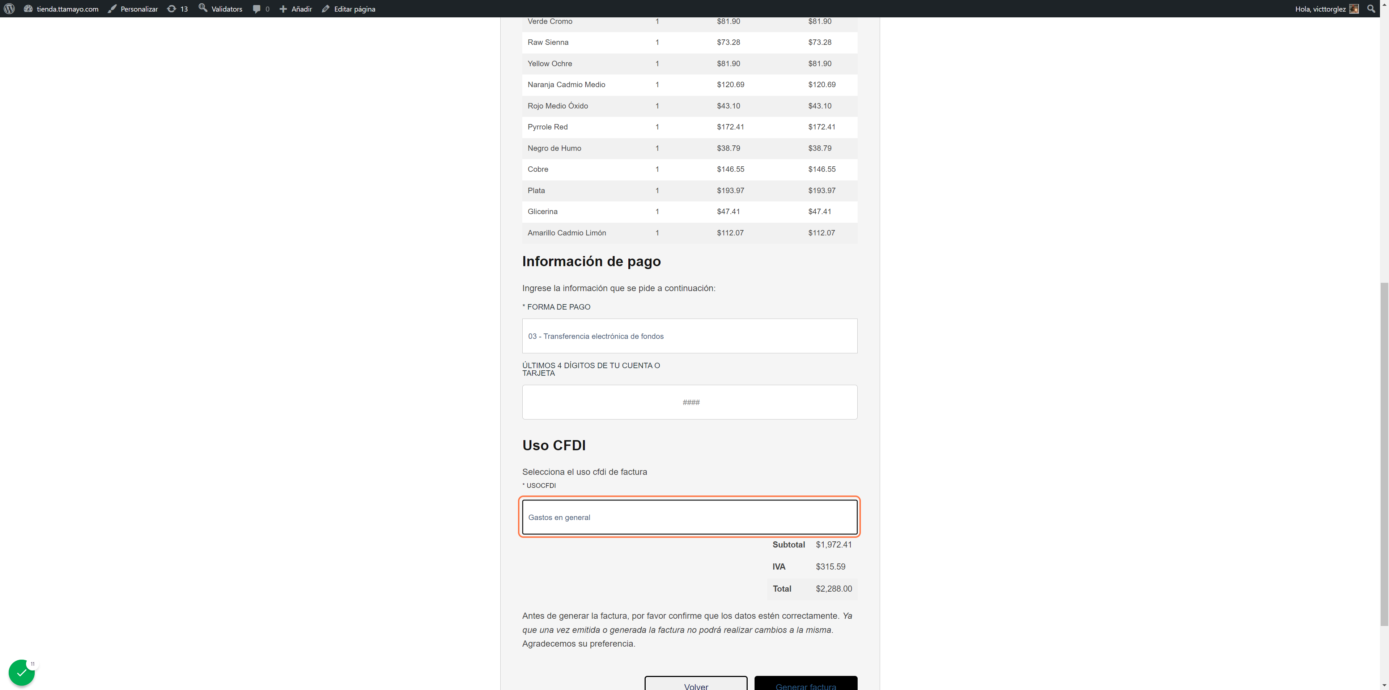Open the Validators menu
Screen dimensions: 1389x690
coord(221,9)
